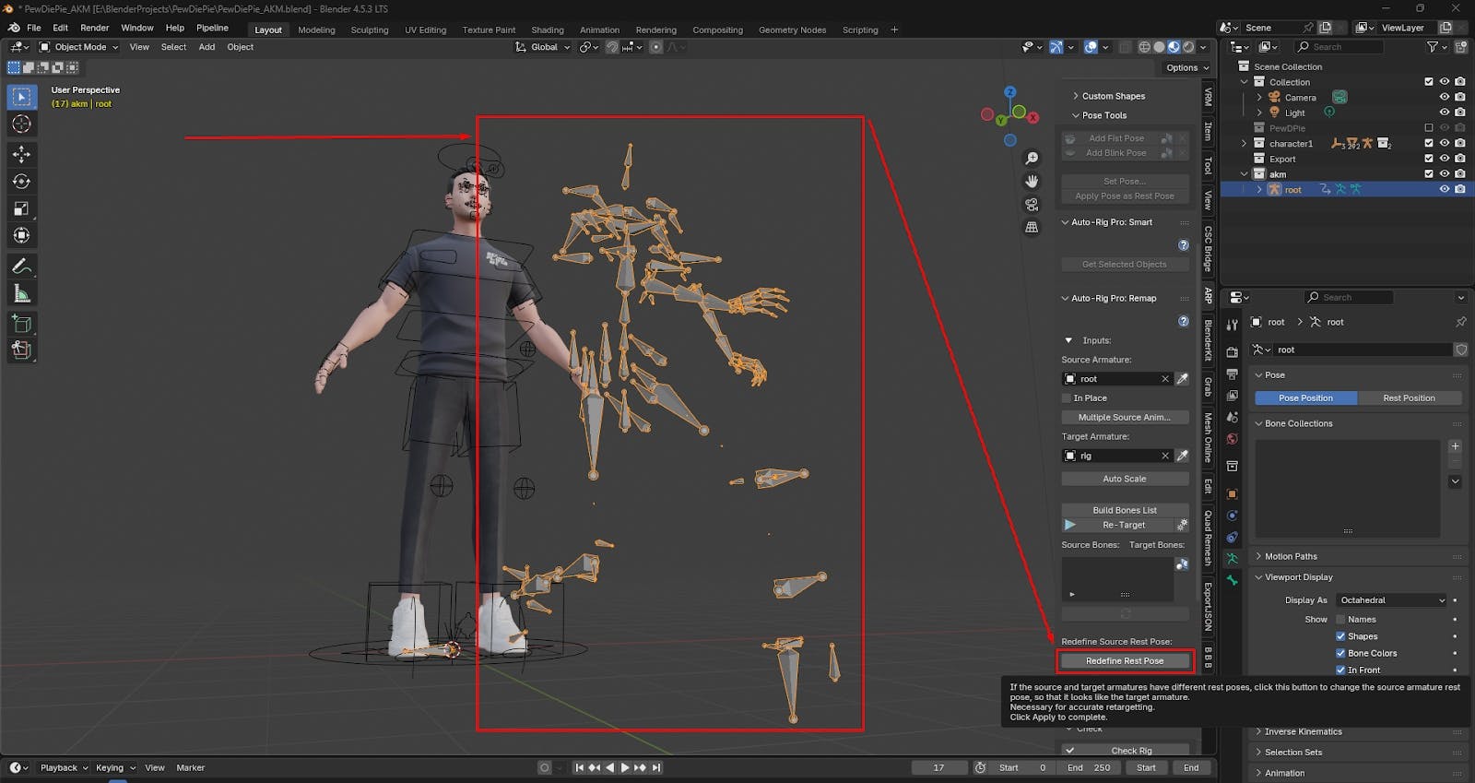
Task: Select the Cursor tool in toolbar
Action: tap(22, 124)
